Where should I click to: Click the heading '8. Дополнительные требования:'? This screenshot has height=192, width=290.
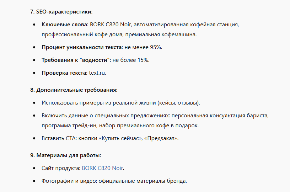click(x=74, y=90)
